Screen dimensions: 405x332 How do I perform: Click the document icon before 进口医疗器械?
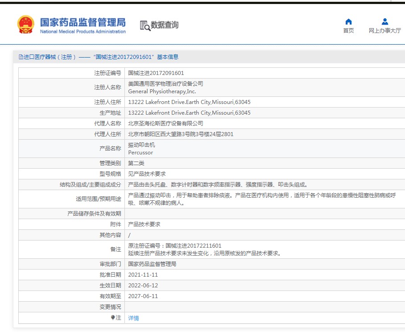click(21, 57)
